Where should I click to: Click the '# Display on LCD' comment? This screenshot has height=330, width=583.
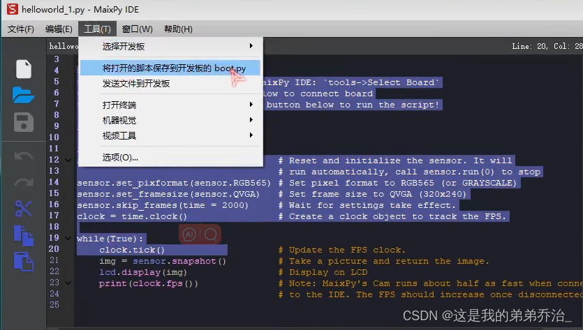(x=323, y=272)
